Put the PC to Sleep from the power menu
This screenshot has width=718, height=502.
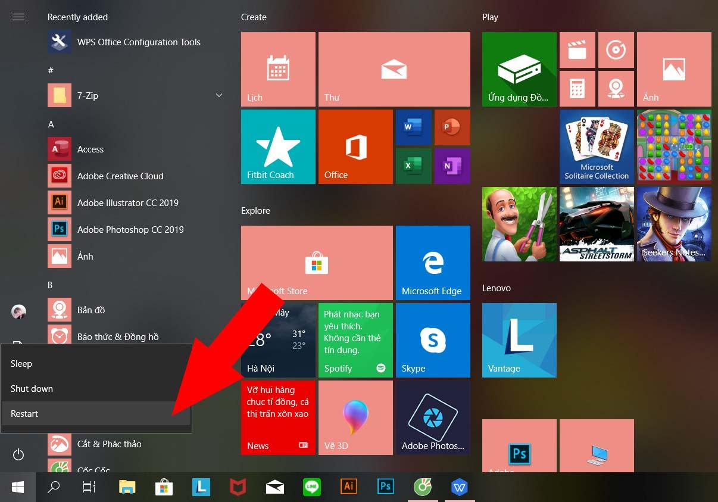click(96, 364)
